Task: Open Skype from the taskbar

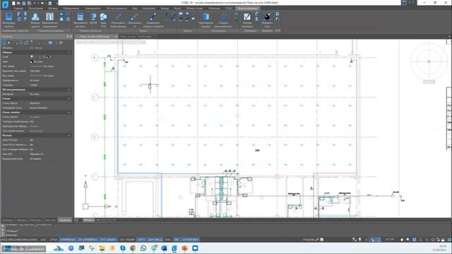Action: [122, 248]
